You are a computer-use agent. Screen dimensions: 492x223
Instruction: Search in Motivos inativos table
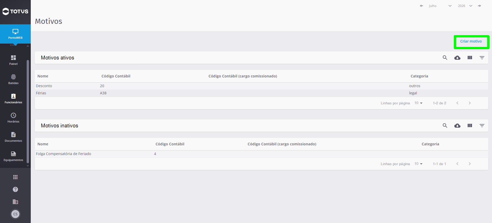pos(445,126)
